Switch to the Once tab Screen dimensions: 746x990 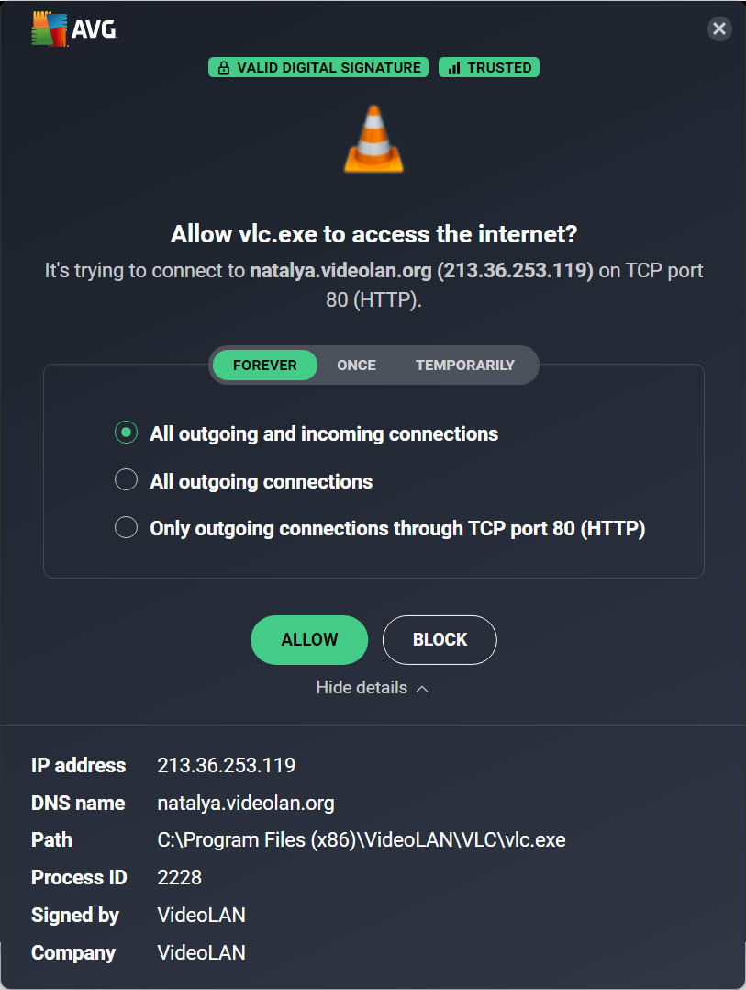pyautogui.click(x=356, y=366)
